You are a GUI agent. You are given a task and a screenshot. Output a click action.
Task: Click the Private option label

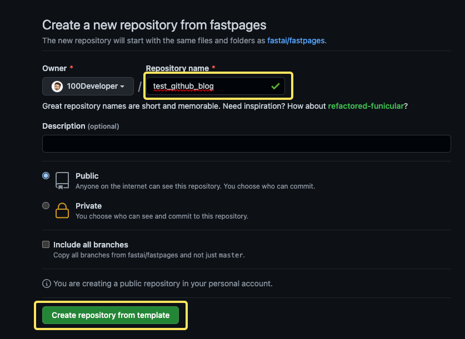coord(89,206)
